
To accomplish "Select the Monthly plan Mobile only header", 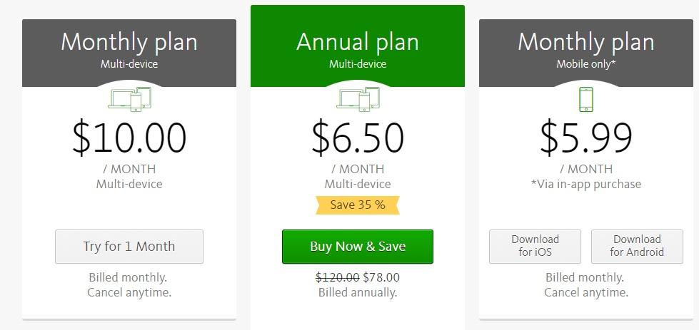I will tap(586, 53).
